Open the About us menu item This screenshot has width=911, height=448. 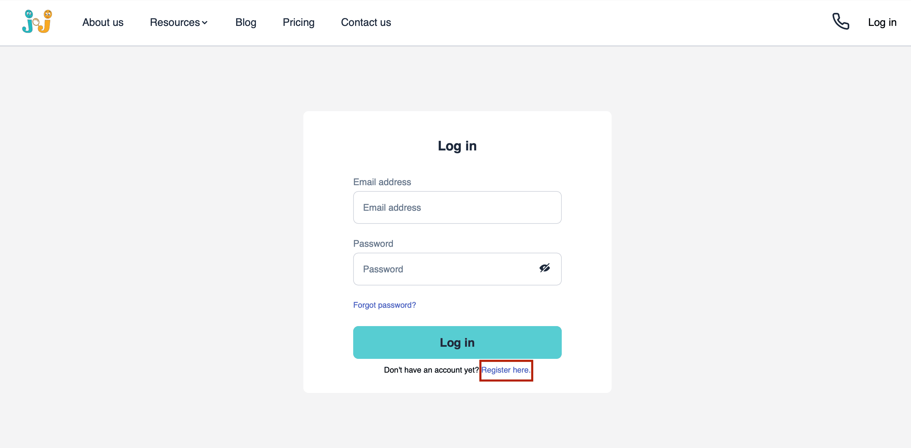103,22
